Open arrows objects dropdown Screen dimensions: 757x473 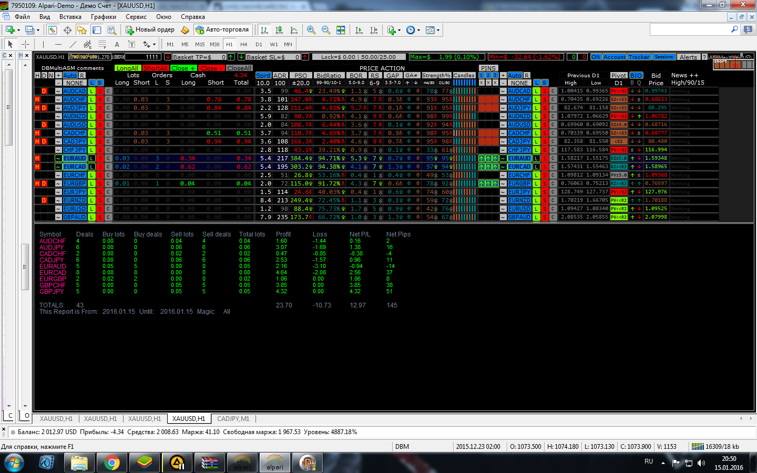tap(149, 44)
